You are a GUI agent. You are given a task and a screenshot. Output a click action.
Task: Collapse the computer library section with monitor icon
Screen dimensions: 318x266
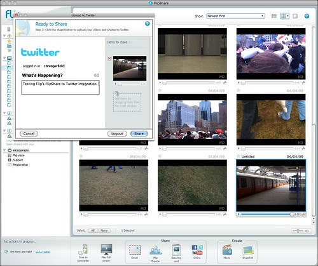(4, 58)
